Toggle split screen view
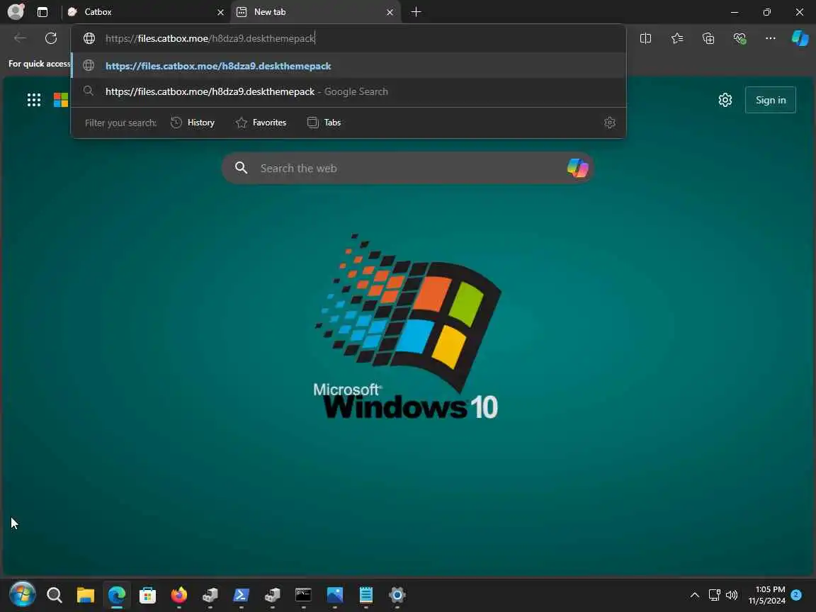 tap(645, 38)
